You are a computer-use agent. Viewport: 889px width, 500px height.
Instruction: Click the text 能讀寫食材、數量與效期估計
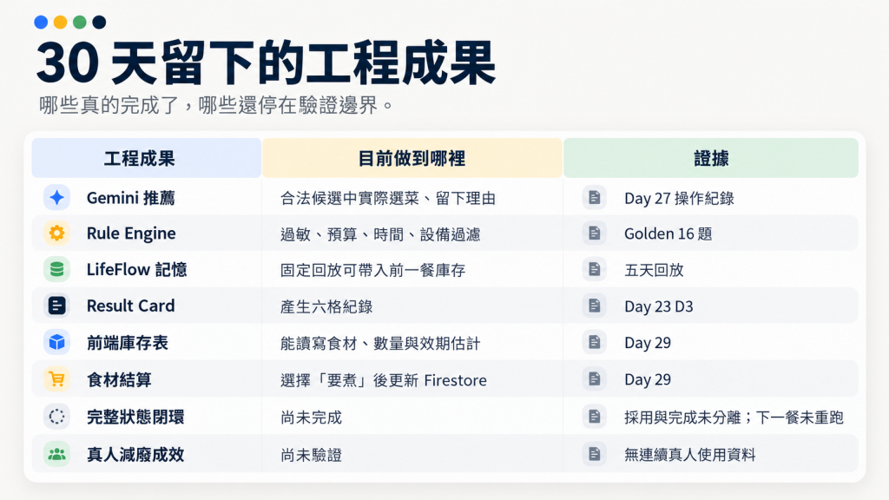[380, 344]
